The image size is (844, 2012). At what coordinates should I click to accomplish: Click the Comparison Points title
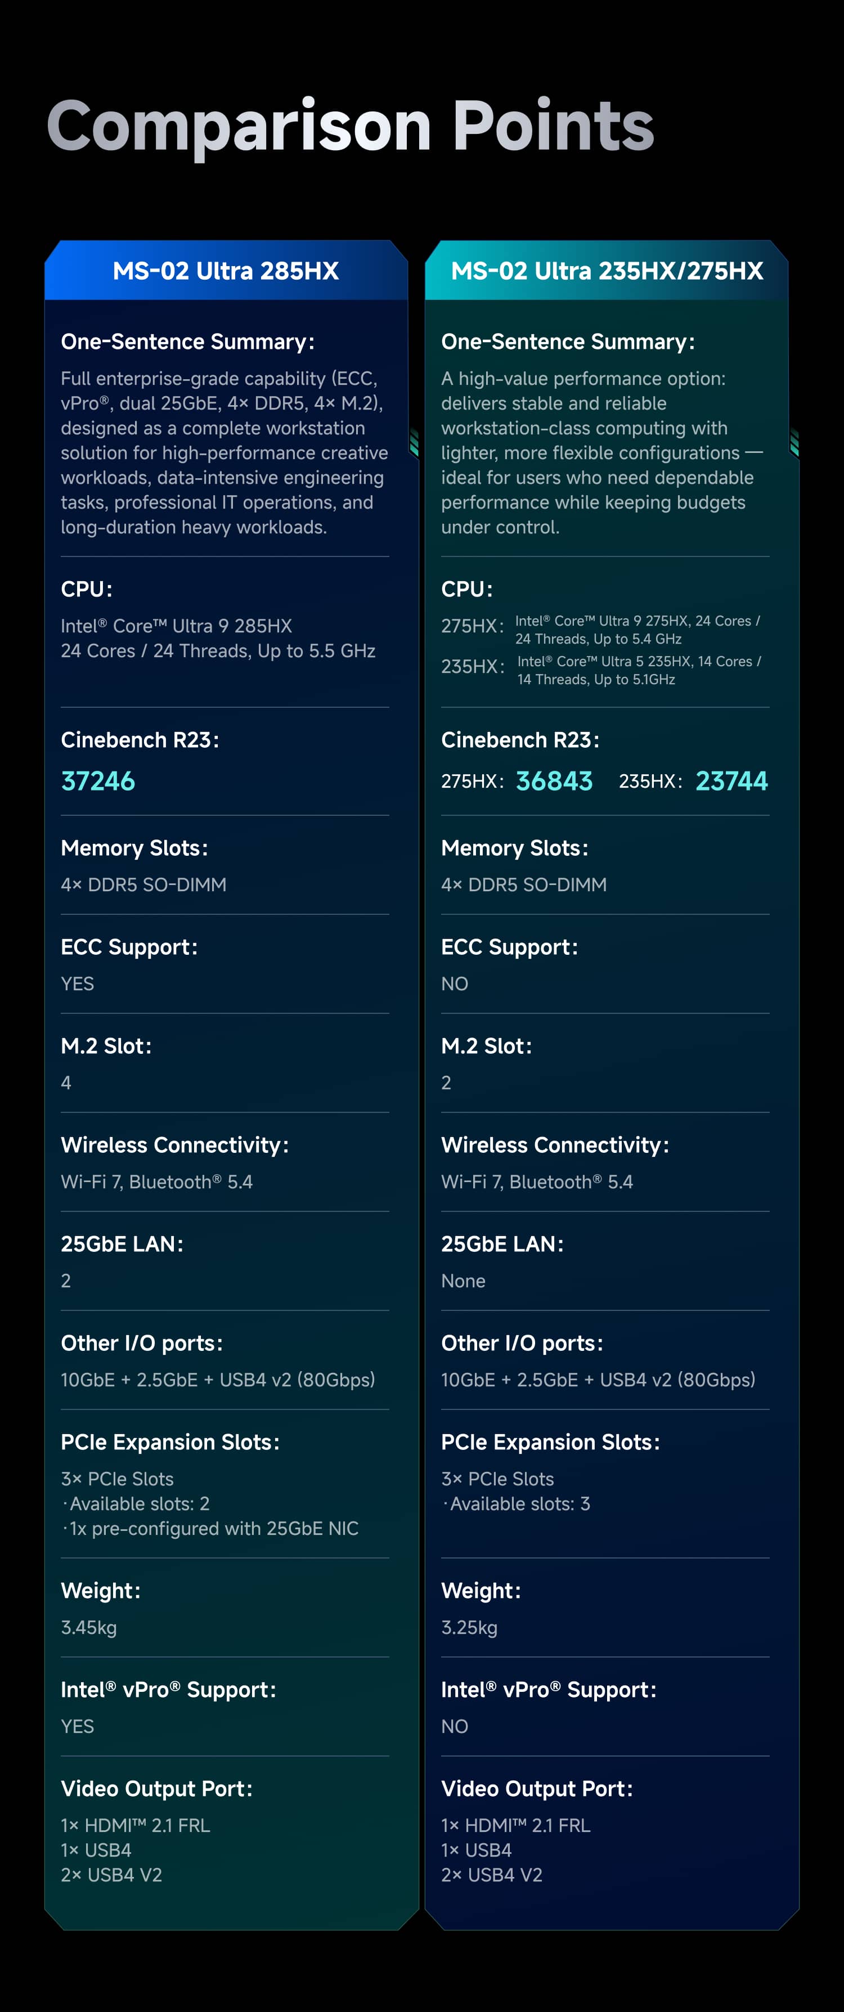(350, 127)
